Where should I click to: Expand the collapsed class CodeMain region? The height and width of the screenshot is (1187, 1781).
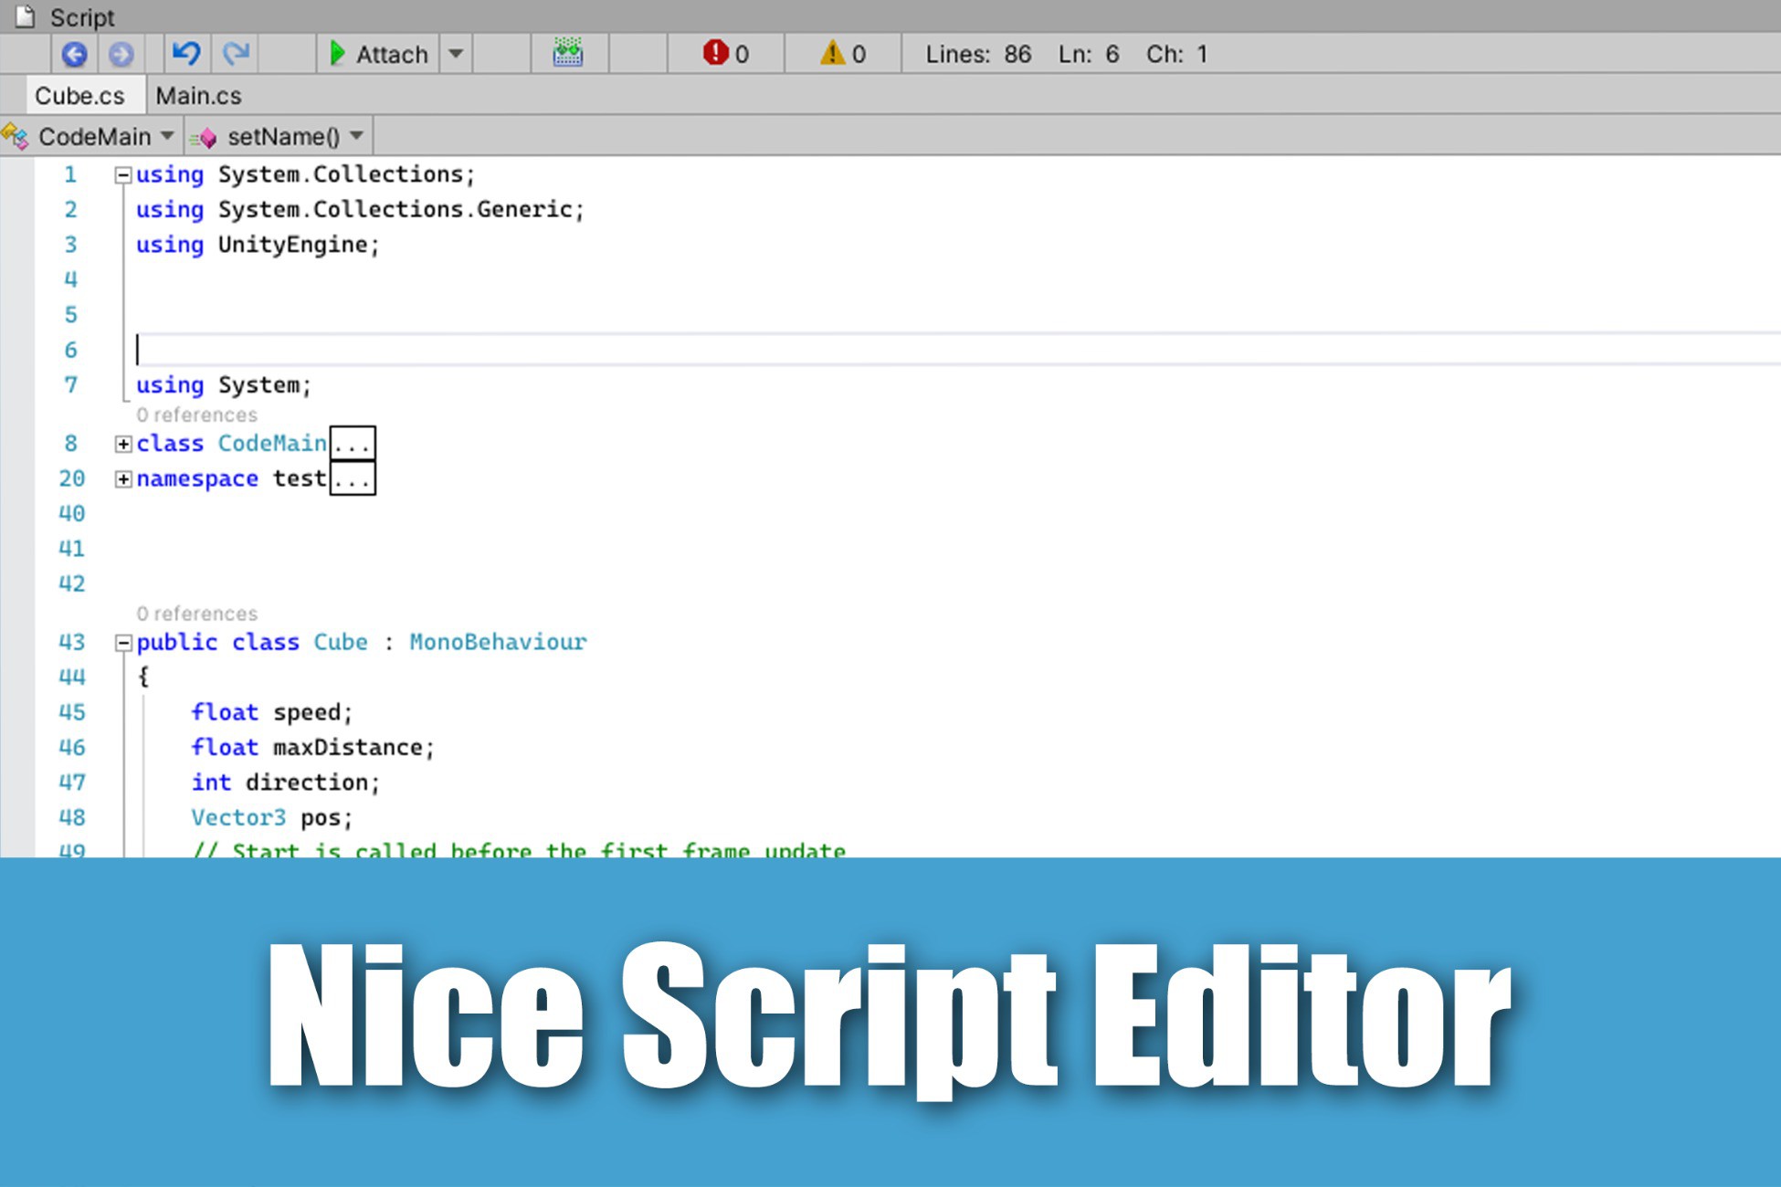pos(122,444)
